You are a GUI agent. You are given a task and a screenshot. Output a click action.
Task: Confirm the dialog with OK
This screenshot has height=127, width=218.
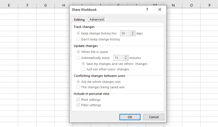point(130,117)
